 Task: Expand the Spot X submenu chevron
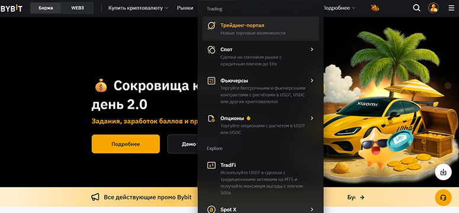(312, 209)
